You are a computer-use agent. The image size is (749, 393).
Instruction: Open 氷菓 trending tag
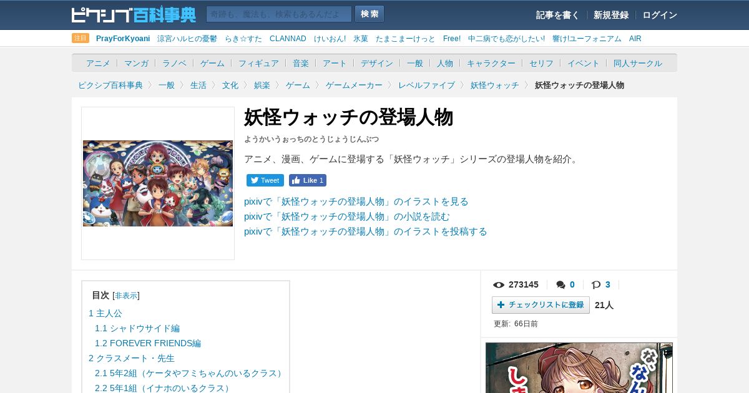(x=361, y=39)
